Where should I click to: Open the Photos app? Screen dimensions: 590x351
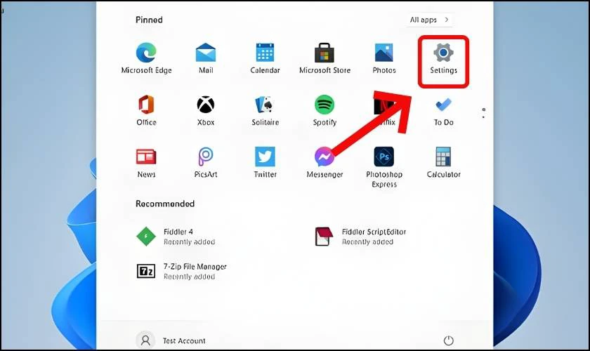(383, 58)
